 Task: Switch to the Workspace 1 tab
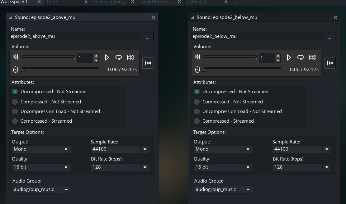click(14, 2)
